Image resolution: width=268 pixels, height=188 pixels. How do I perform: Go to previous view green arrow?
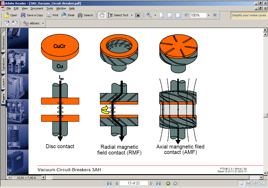[x=168, y=183]
